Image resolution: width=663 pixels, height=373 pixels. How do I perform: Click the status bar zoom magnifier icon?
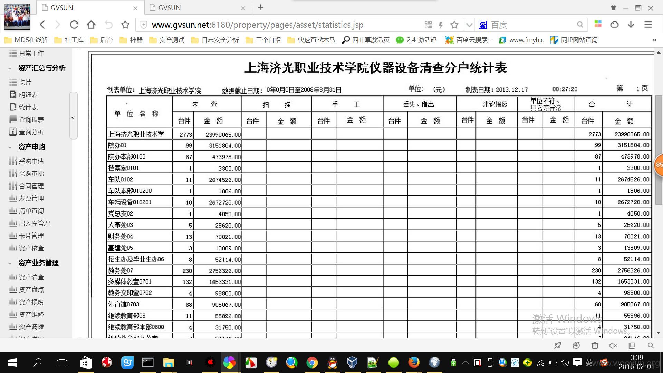[651, 346]
